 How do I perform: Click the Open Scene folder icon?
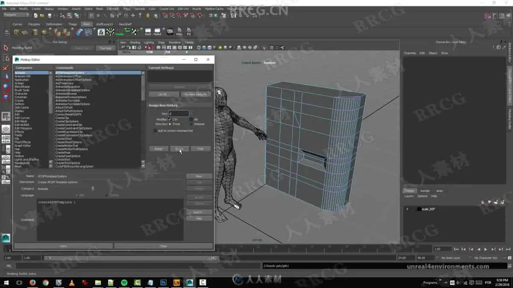pos(43,15)
